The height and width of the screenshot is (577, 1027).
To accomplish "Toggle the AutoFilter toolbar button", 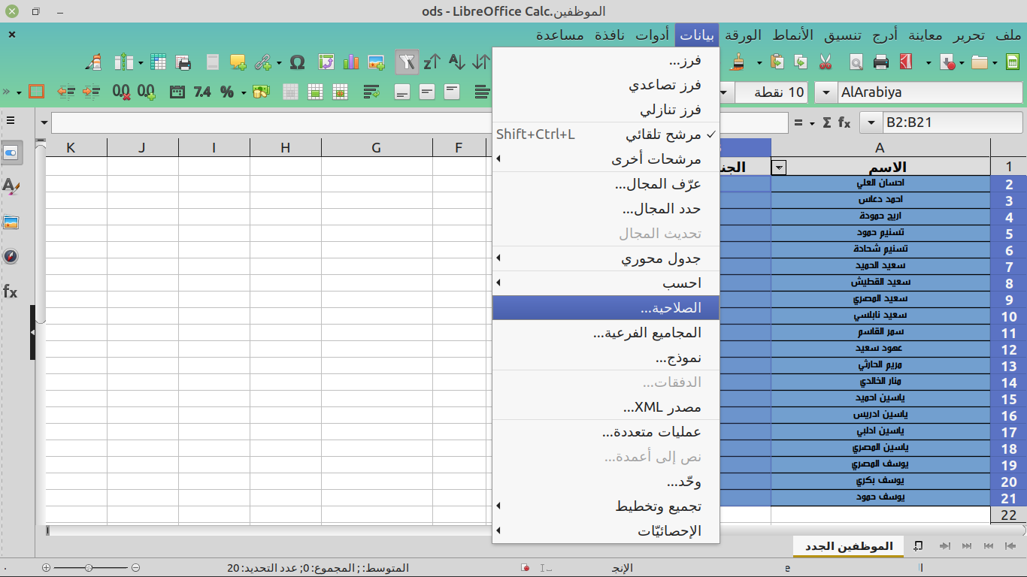I will click(407, 62).
